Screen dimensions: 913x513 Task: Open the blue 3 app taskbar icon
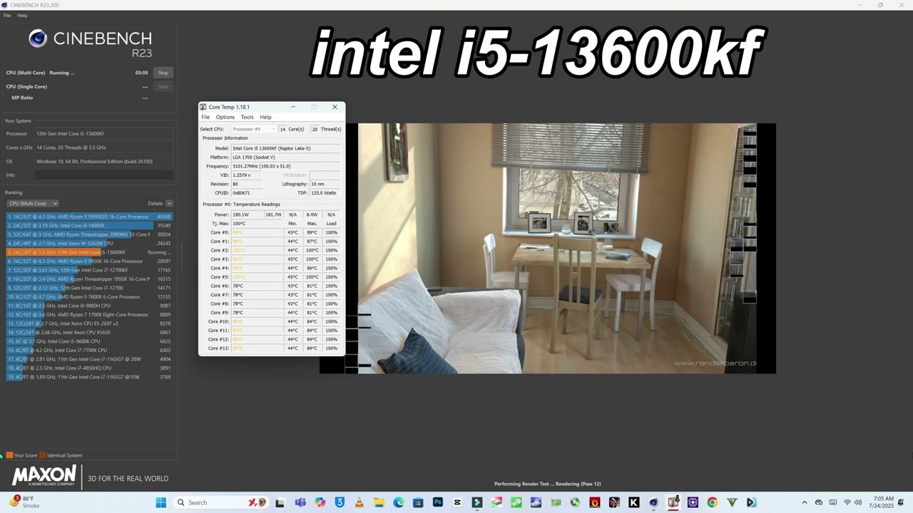pyautogui.click(x=340, y=502)
